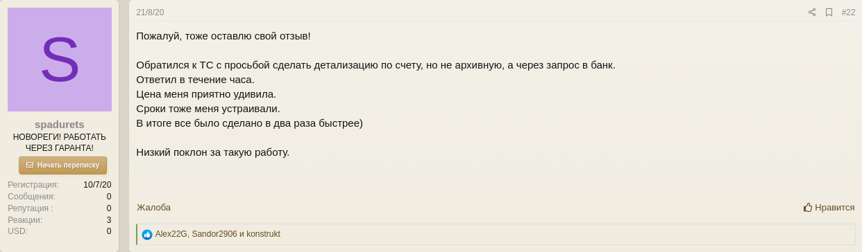The width and height of the screenshot is (862, 252).
Task: Click the post date 21/8/20
Action: point(150,12)
